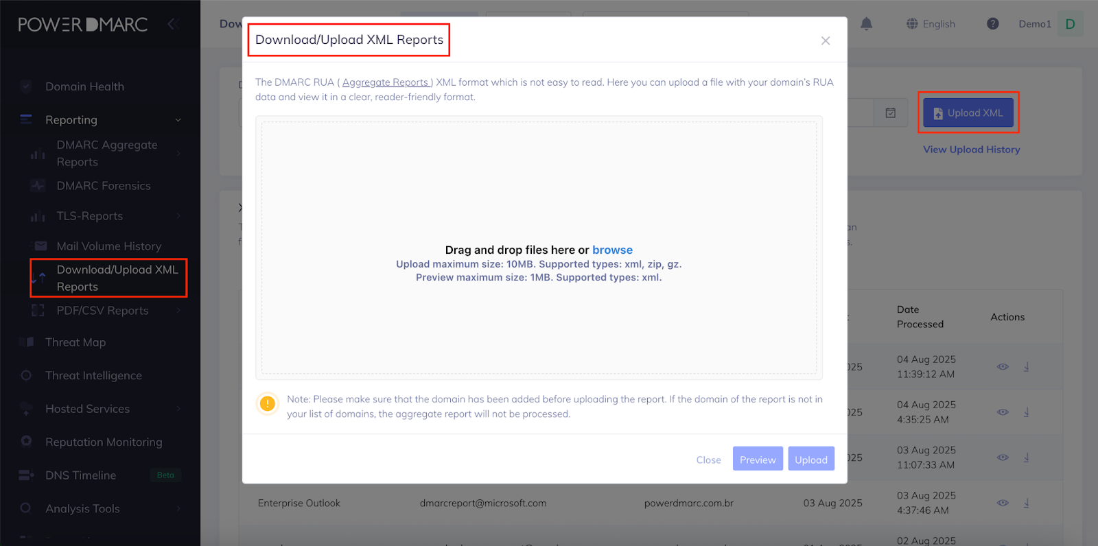Screen dimensions: 1098x546
Task: Open the Demo1 user avatar
Action: click(1070, 24)
